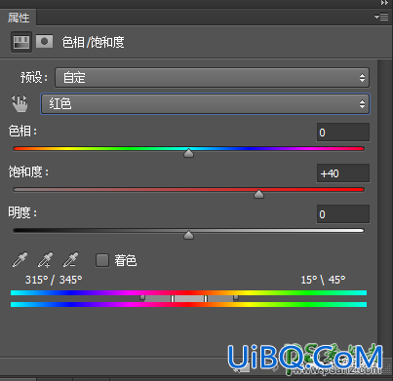Click the 饱和度 saturation slider handle
The height and width of the screenshot is (381, 393).
point(258,194)
